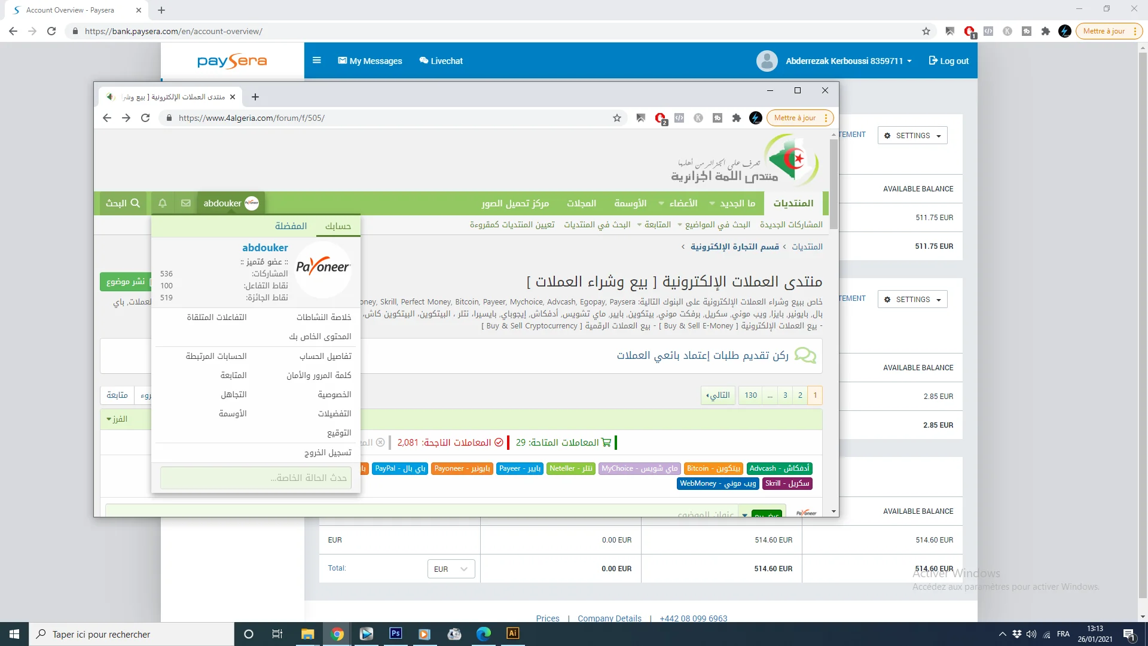The width and height of the screenshot is (1148, 646).
Task: Switch to the المفضلة tab
Action: click(291, 226)
